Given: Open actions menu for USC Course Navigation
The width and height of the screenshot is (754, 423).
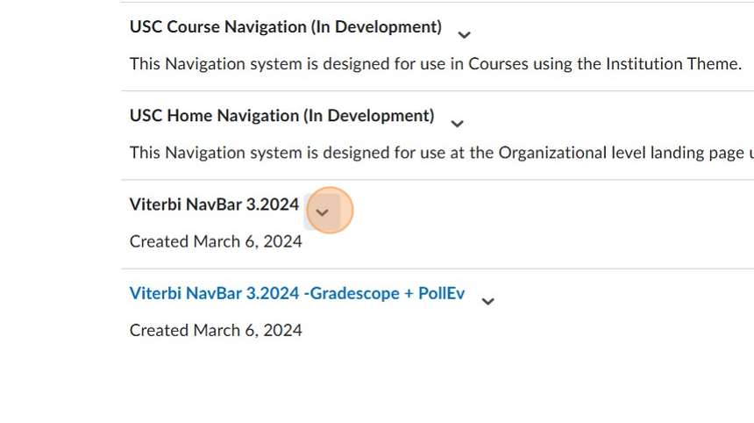Looking at the screenshot, I should 465,35.
